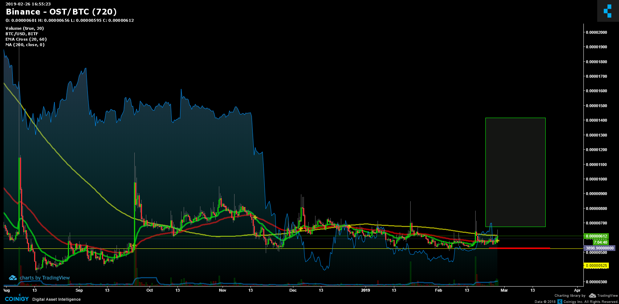Click the 0.00002000 price scale label

[x=596, y=32]
